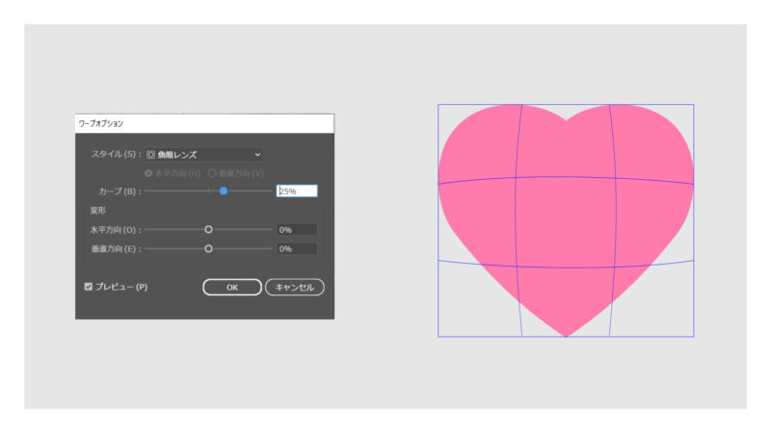Toggle the プレビュー (P) checkbox
Image resolution: width=771 pixels, height=433 pixels.
click(x=89, y=287)
